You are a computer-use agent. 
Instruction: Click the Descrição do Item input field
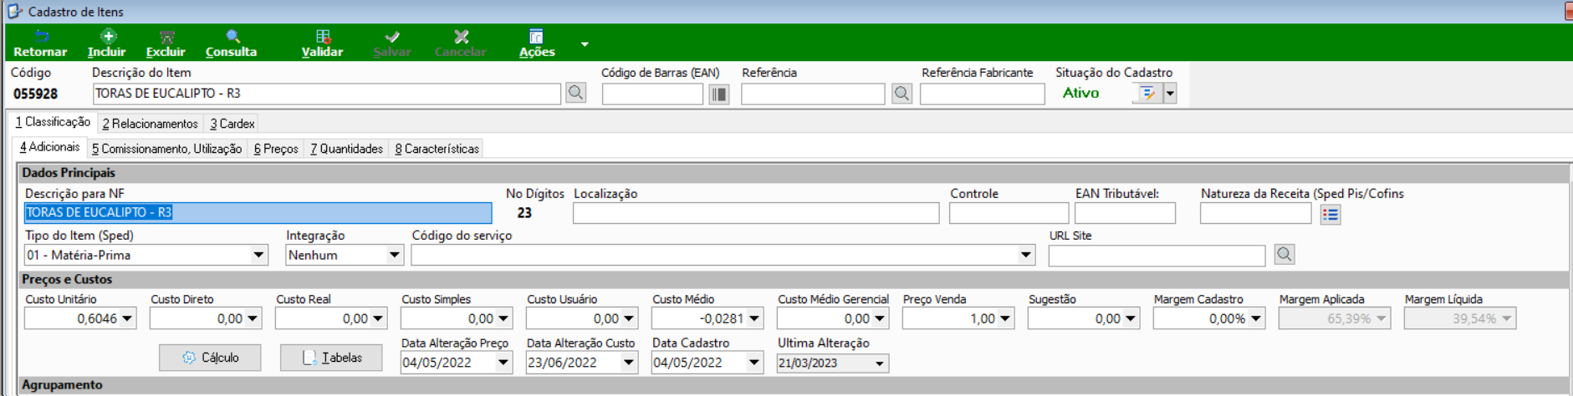(x=326, y=94)
